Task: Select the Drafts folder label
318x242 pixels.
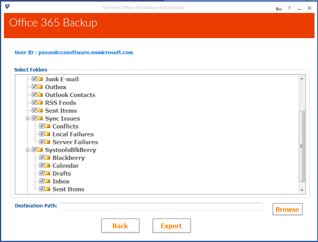Action: (x=62, y=174)
